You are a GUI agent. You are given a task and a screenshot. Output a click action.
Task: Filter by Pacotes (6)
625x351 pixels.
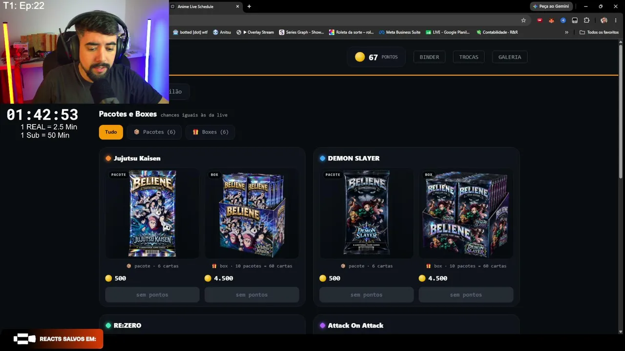154,132
